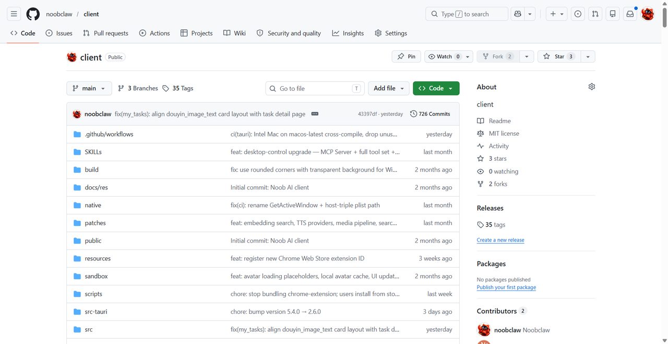Open the Actions tab

click(154, 33)
